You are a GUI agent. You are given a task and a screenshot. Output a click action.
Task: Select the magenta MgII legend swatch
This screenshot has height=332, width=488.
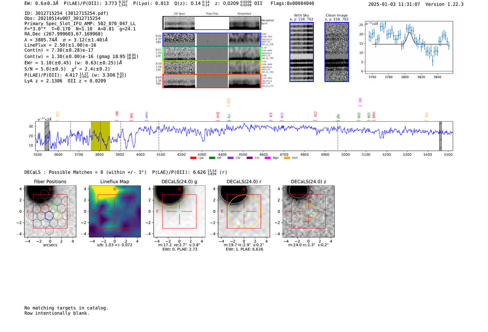click(x=268, y=158)
